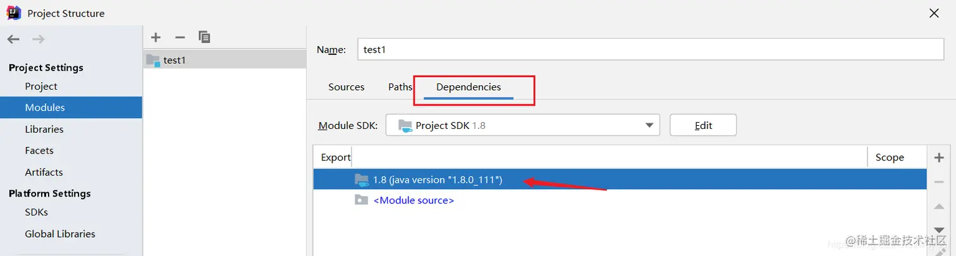Remove selected module with minus icon
The width and height of the screenshot is (956, 256).
pyautogui.click(x=180, y=37)
